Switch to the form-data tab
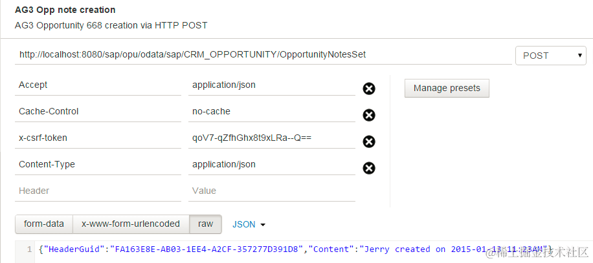The image size is (593, 263). pyautogui.click(x=44, y=224)
